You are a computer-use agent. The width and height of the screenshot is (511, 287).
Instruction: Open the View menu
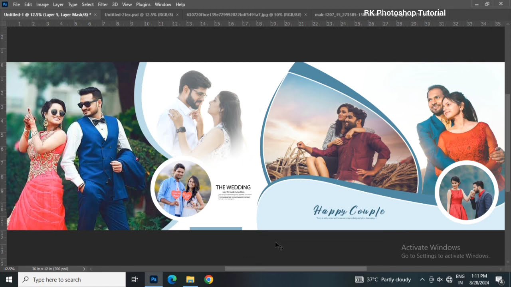(127, 4)
